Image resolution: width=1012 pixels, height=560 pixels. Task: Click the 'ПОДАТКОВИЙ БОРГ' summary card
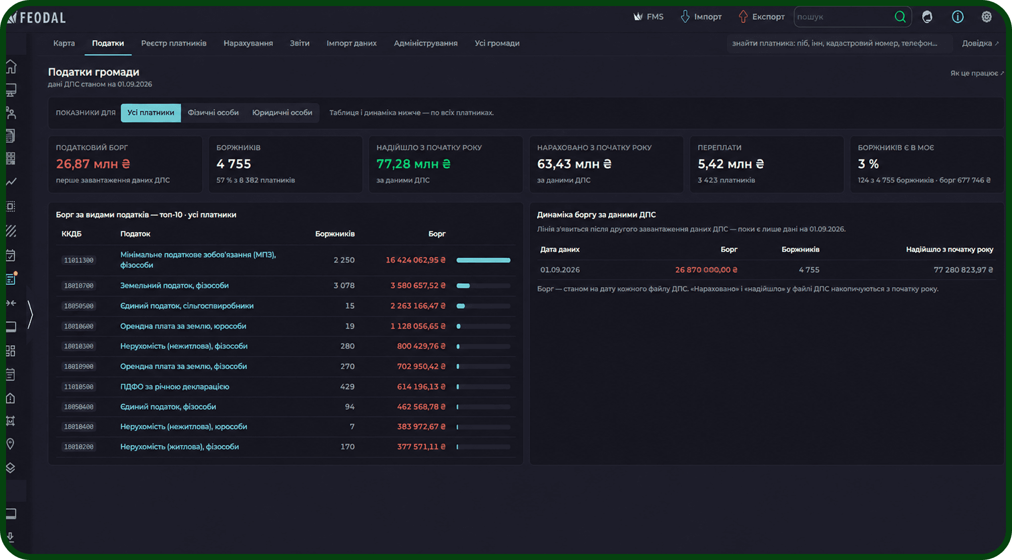pos(125,164)
